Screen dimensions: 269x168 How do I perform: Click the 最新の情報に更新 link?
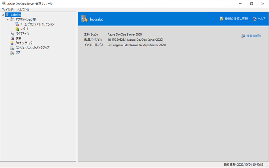click(236, 19)
